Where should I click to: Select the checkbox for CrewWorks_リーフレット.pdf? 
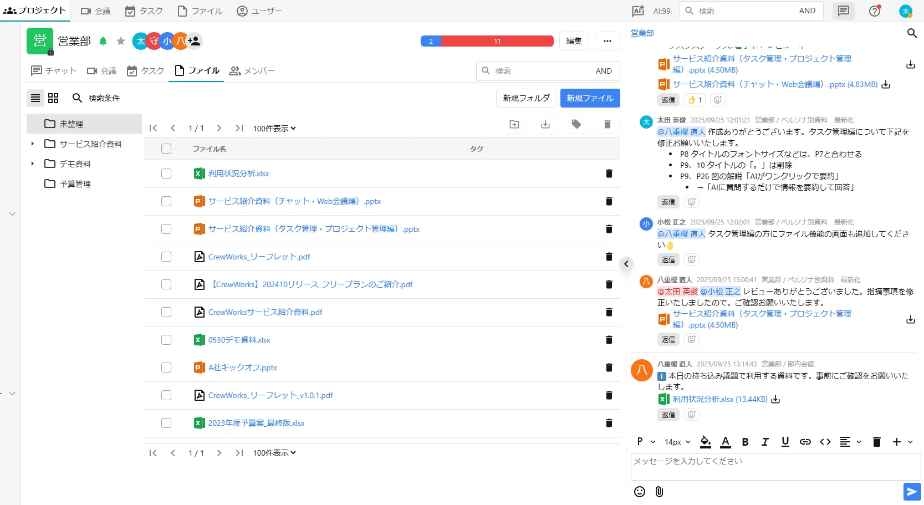coord(166,257)
